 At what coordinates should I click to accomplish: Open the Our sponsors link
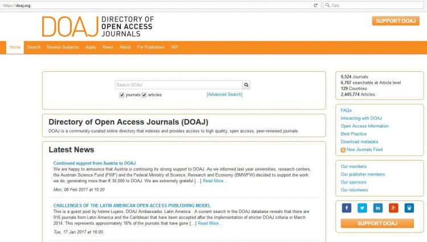(x=354, y=182)
